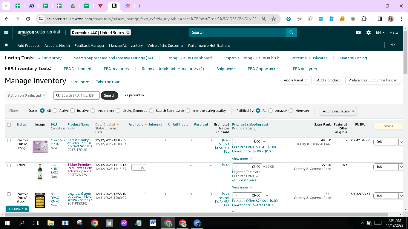Screen dimensions: 408x229
Task: Check the Iced Coffee Concentrate row checkbox
Action: [x=9, y=165]
